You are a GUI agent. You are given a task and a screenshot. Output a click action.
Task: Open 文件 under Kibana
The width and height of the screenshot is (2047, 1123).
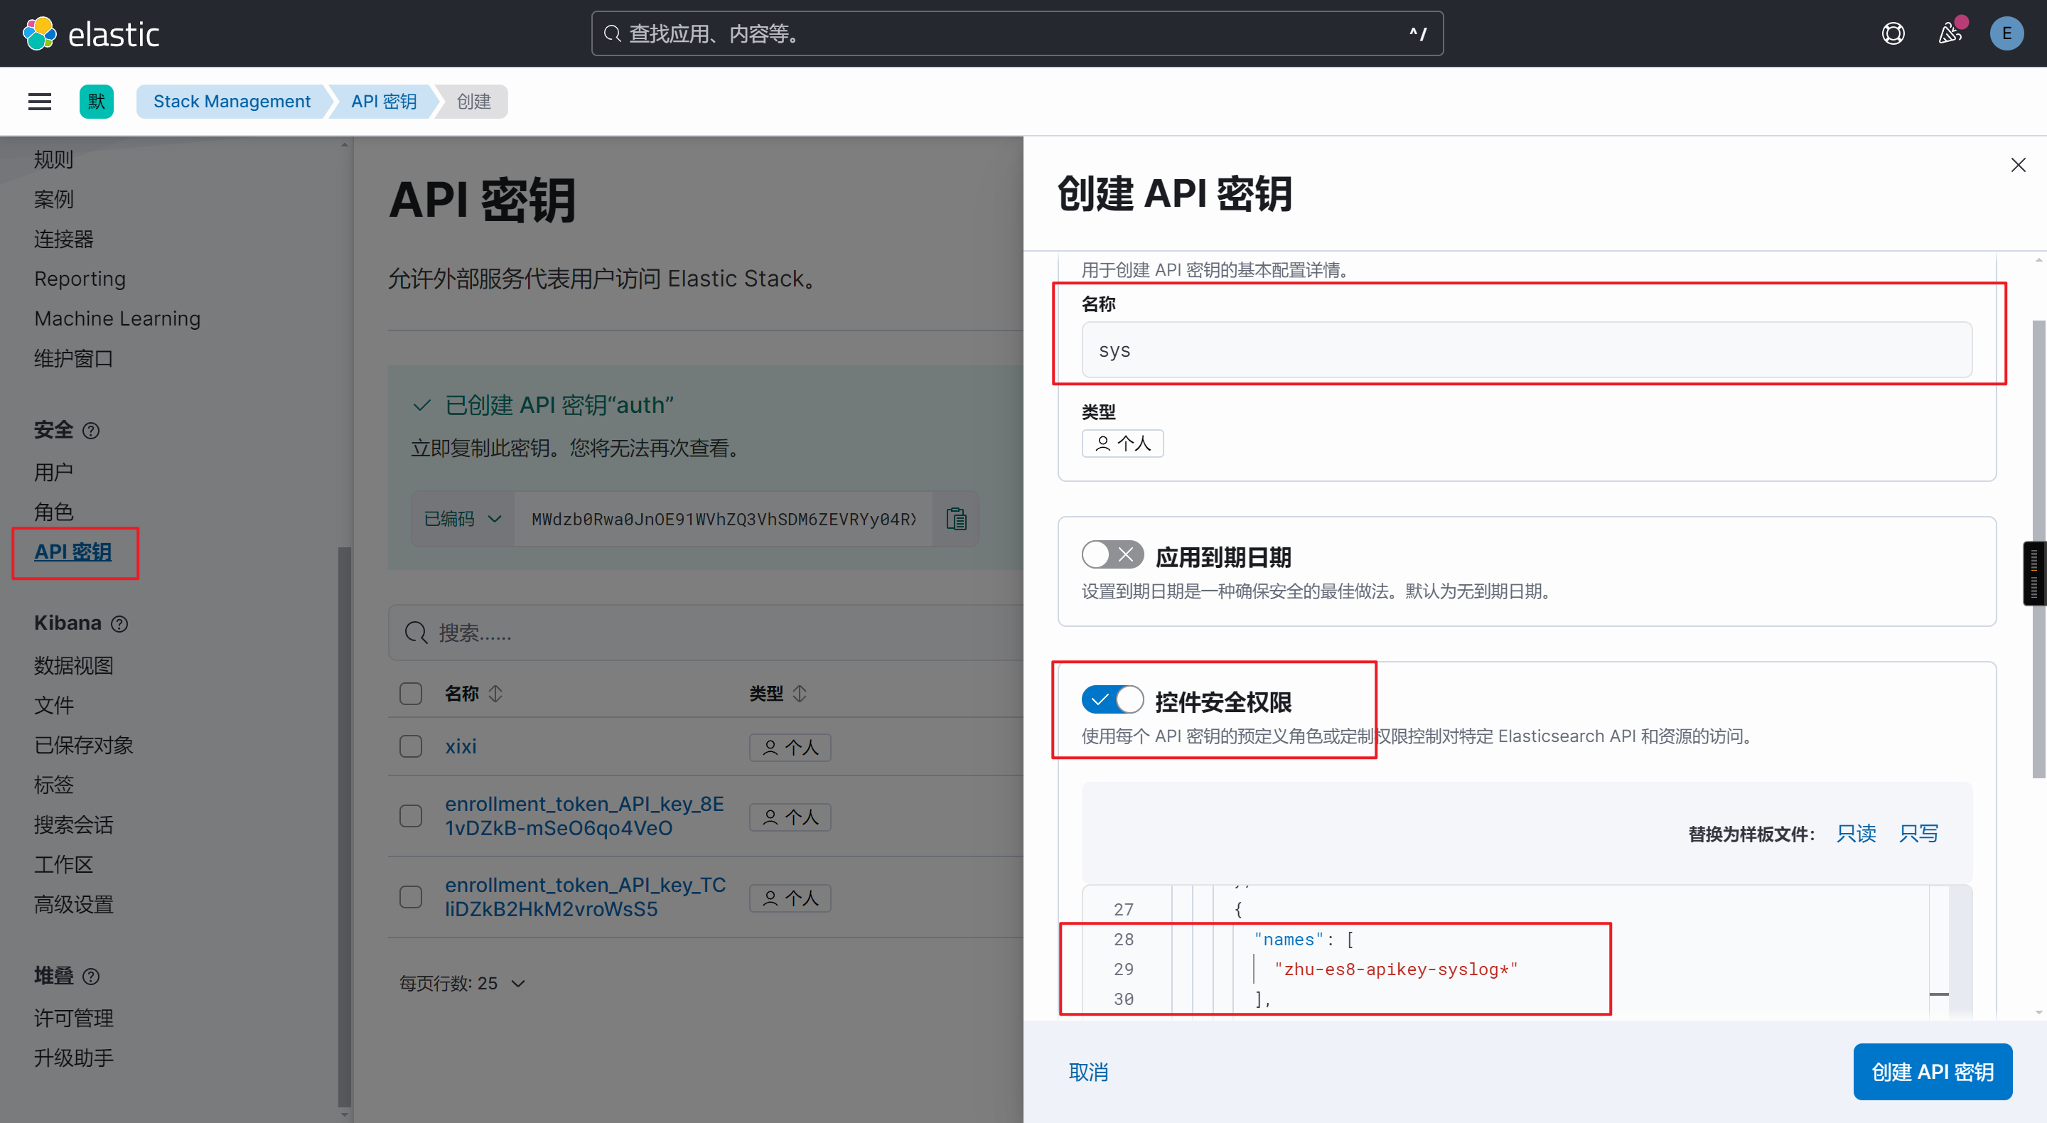pyautogui.click(x=53, y=705)
